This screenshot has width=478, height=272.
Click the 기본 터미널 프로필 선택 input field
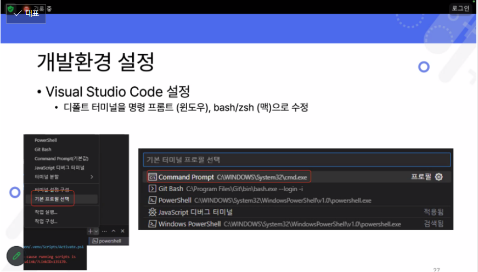[x=297, y=160]
